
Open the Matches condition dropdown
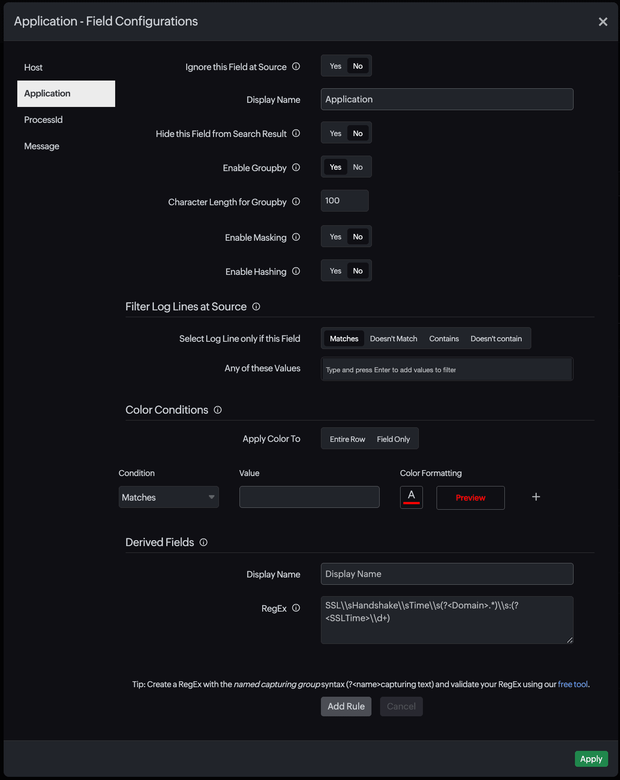point(168,497)
